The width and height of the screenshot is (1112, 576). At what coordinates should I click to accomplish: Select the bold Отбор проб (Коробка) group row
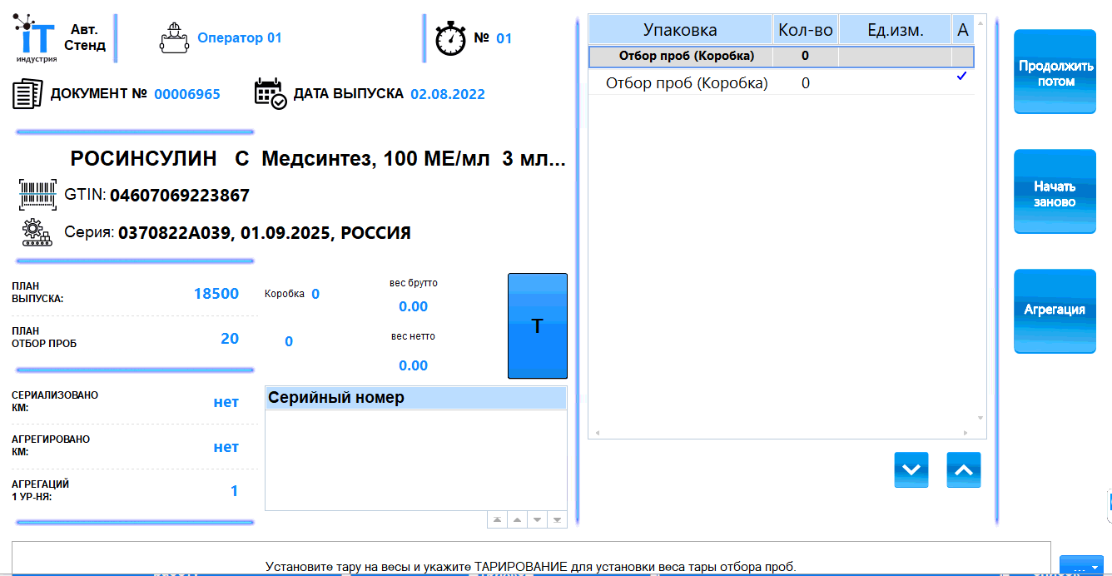coord(781,57)
